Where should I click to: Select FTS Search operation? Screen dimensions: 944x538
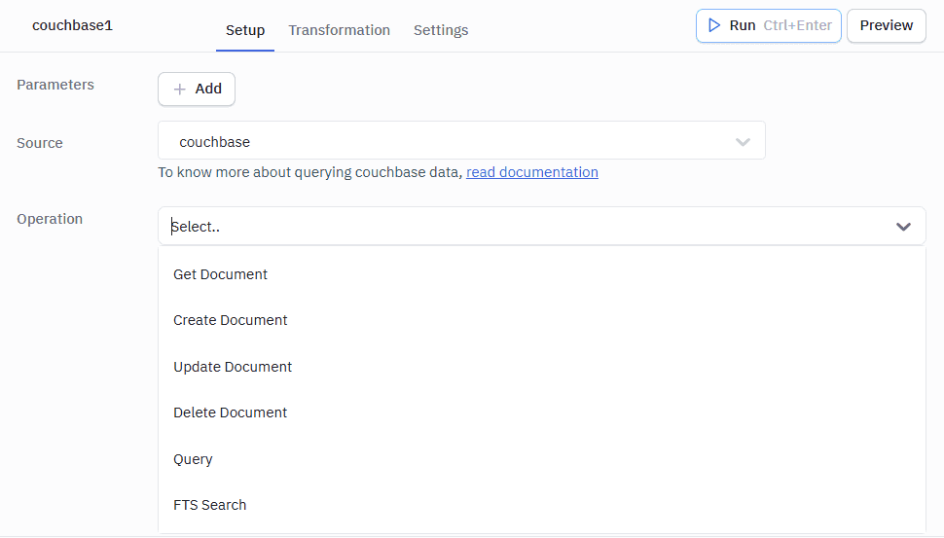click(210, 505)
